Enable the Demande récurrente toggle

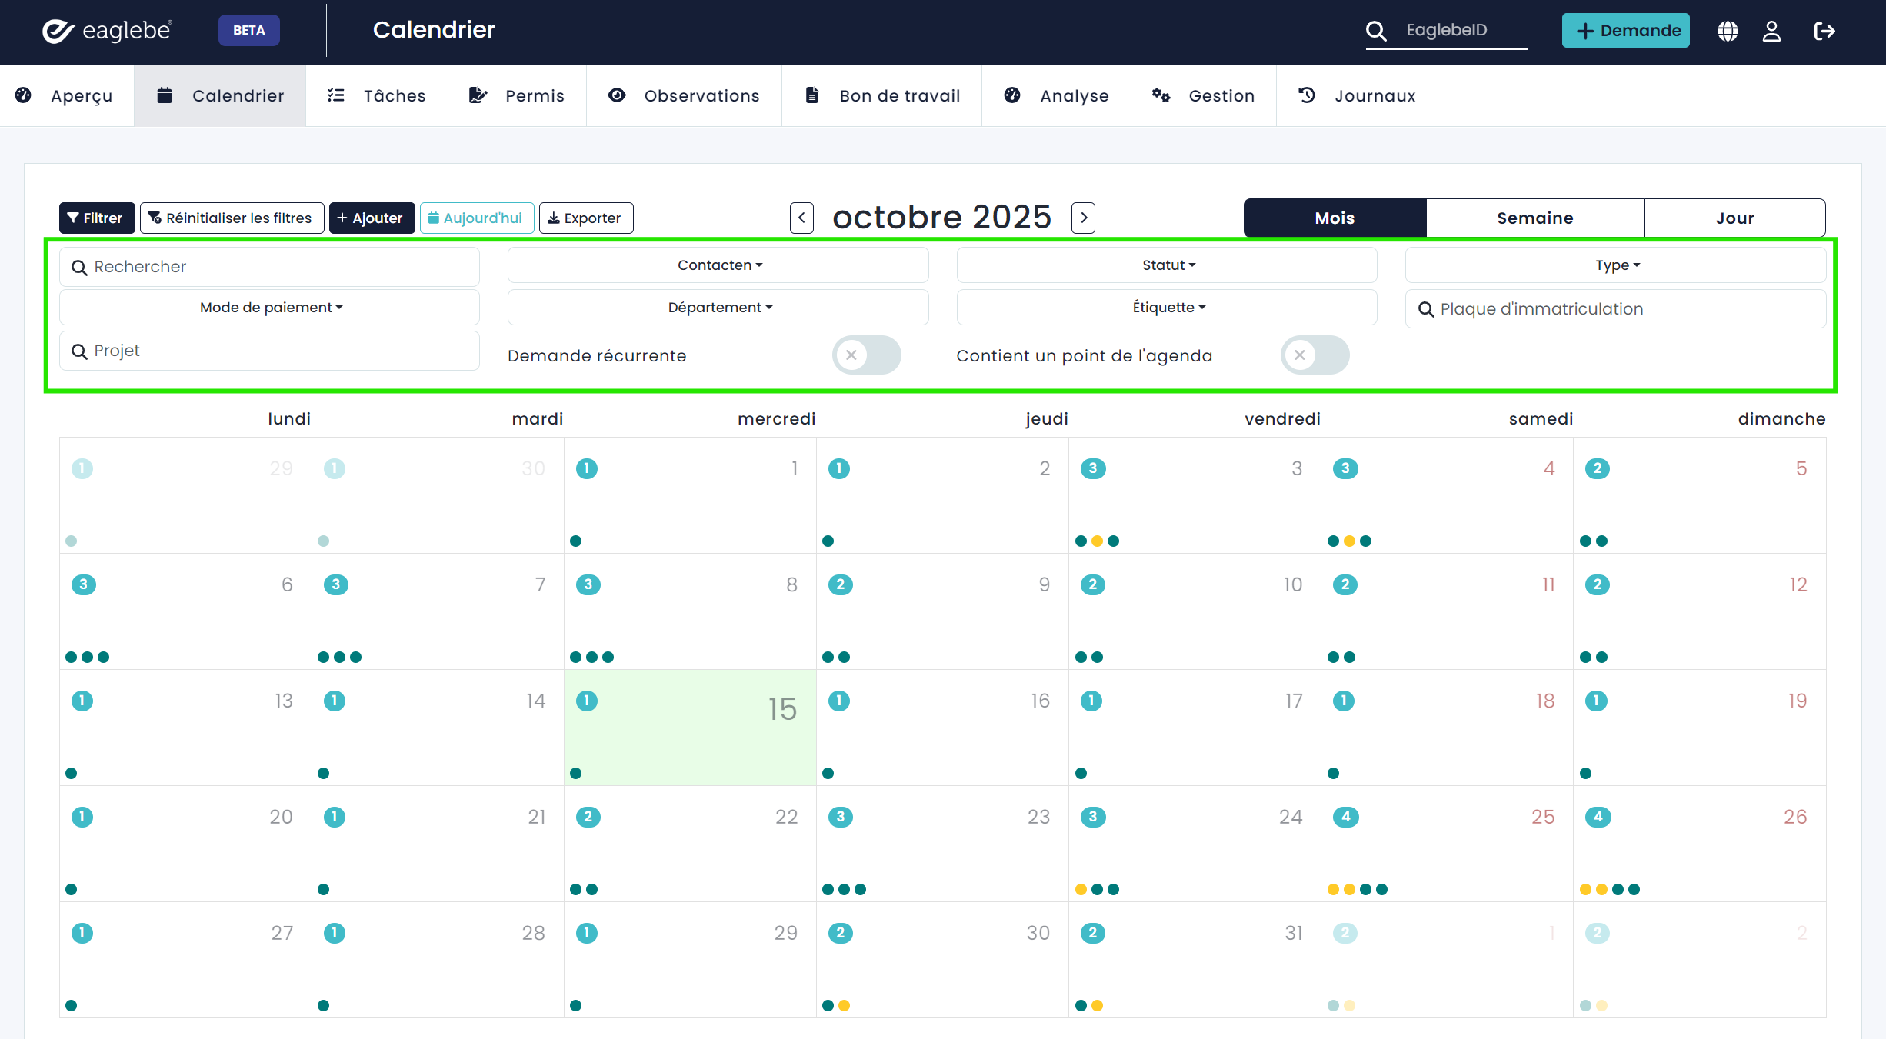(866, 355)
